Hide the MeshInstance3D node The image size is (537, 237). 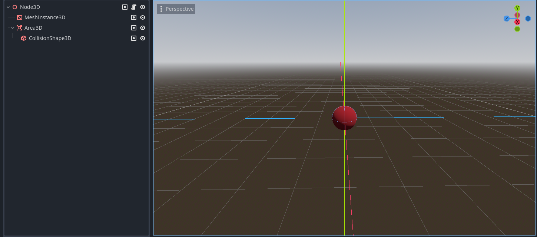coord(143,17)
